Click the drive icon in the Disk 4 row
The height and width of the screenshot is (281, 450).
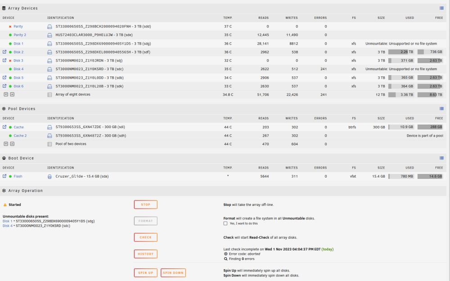tap(49, 69)
